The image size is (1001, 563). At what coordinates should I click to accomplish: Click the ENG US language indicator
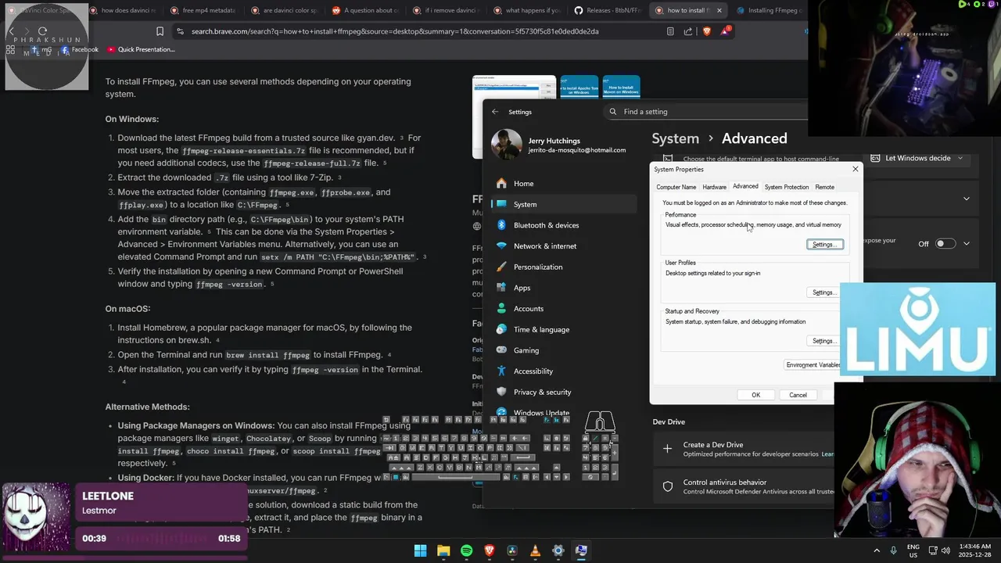coord(913,550)
